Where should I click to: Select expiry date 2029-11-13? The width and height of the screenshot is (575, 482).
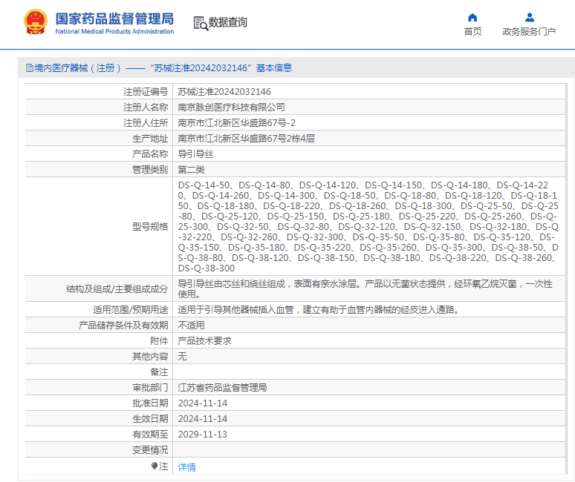point(202,434)
